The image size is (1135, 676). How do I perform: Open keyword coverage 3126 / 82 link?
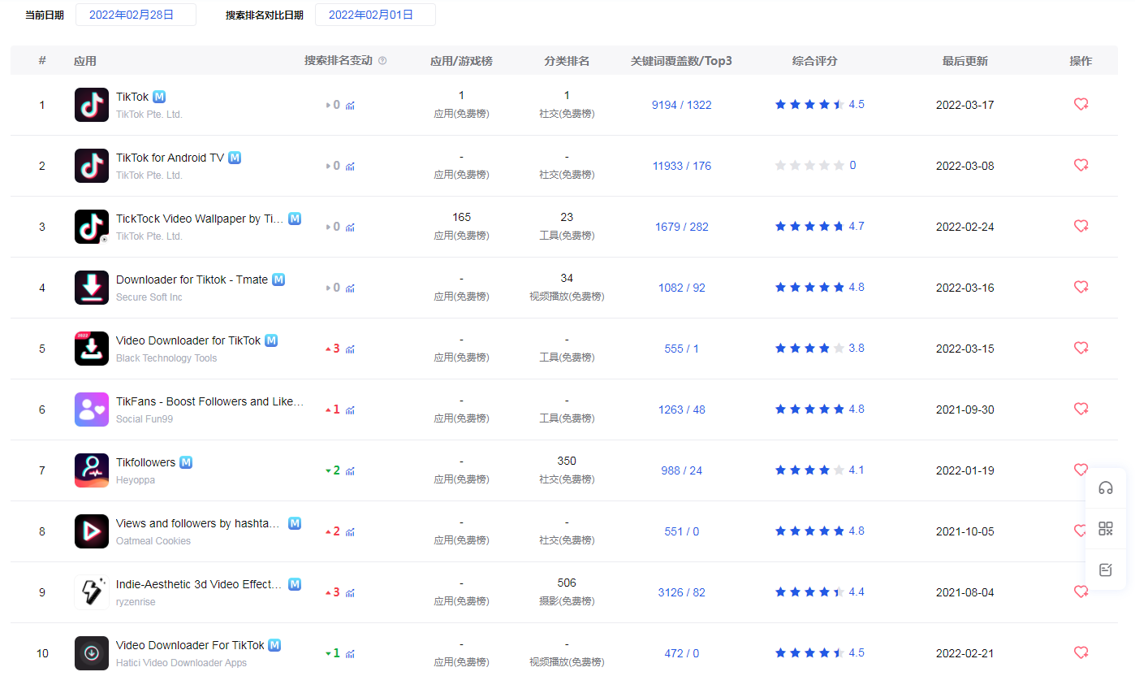682,592
